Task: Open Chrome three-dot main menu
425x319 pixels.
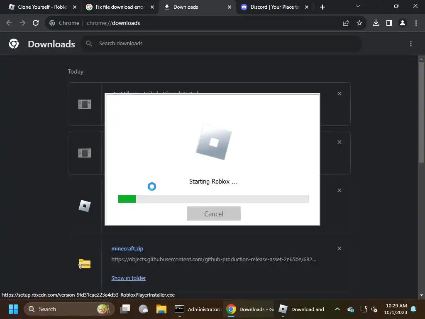Action: (x=416, y=23)
